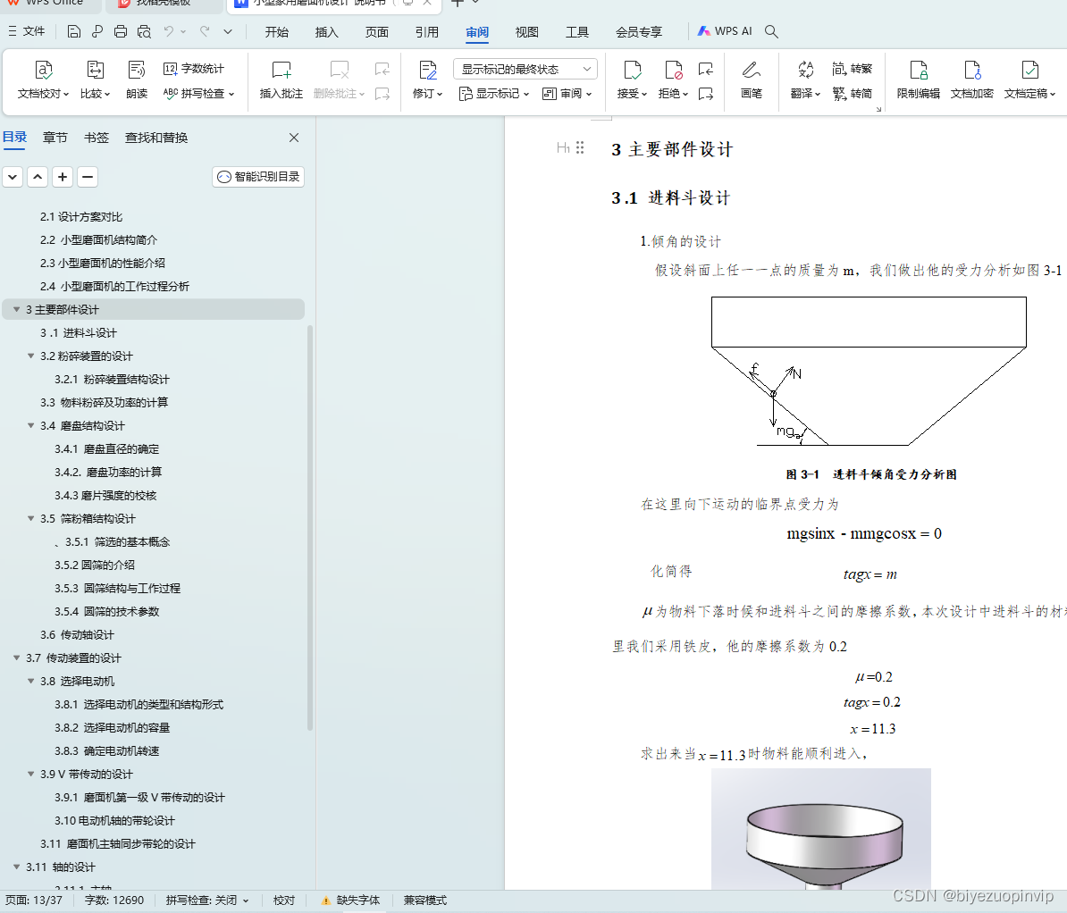Open the 文档校对 proofreading tool
The image size is (1067, 913).
click(x=43, y=80)
